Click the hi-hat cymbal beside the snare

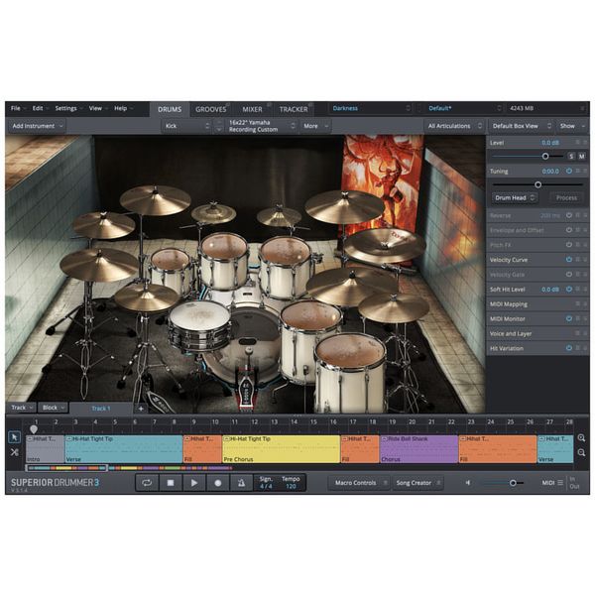(x=146, y=297)
